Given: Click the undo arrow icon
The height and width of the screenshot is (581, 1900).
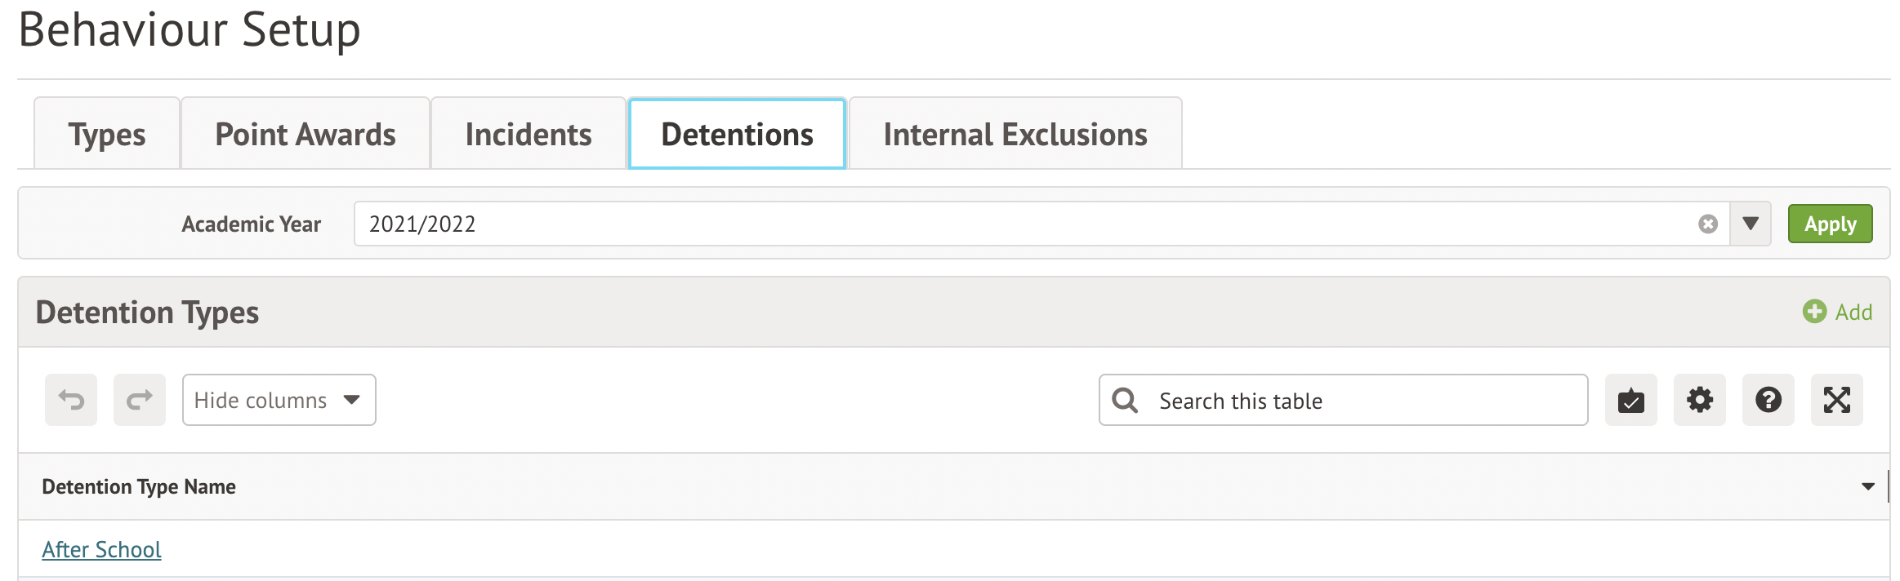Looking at the screenshot, I should [x=71, y=400].
